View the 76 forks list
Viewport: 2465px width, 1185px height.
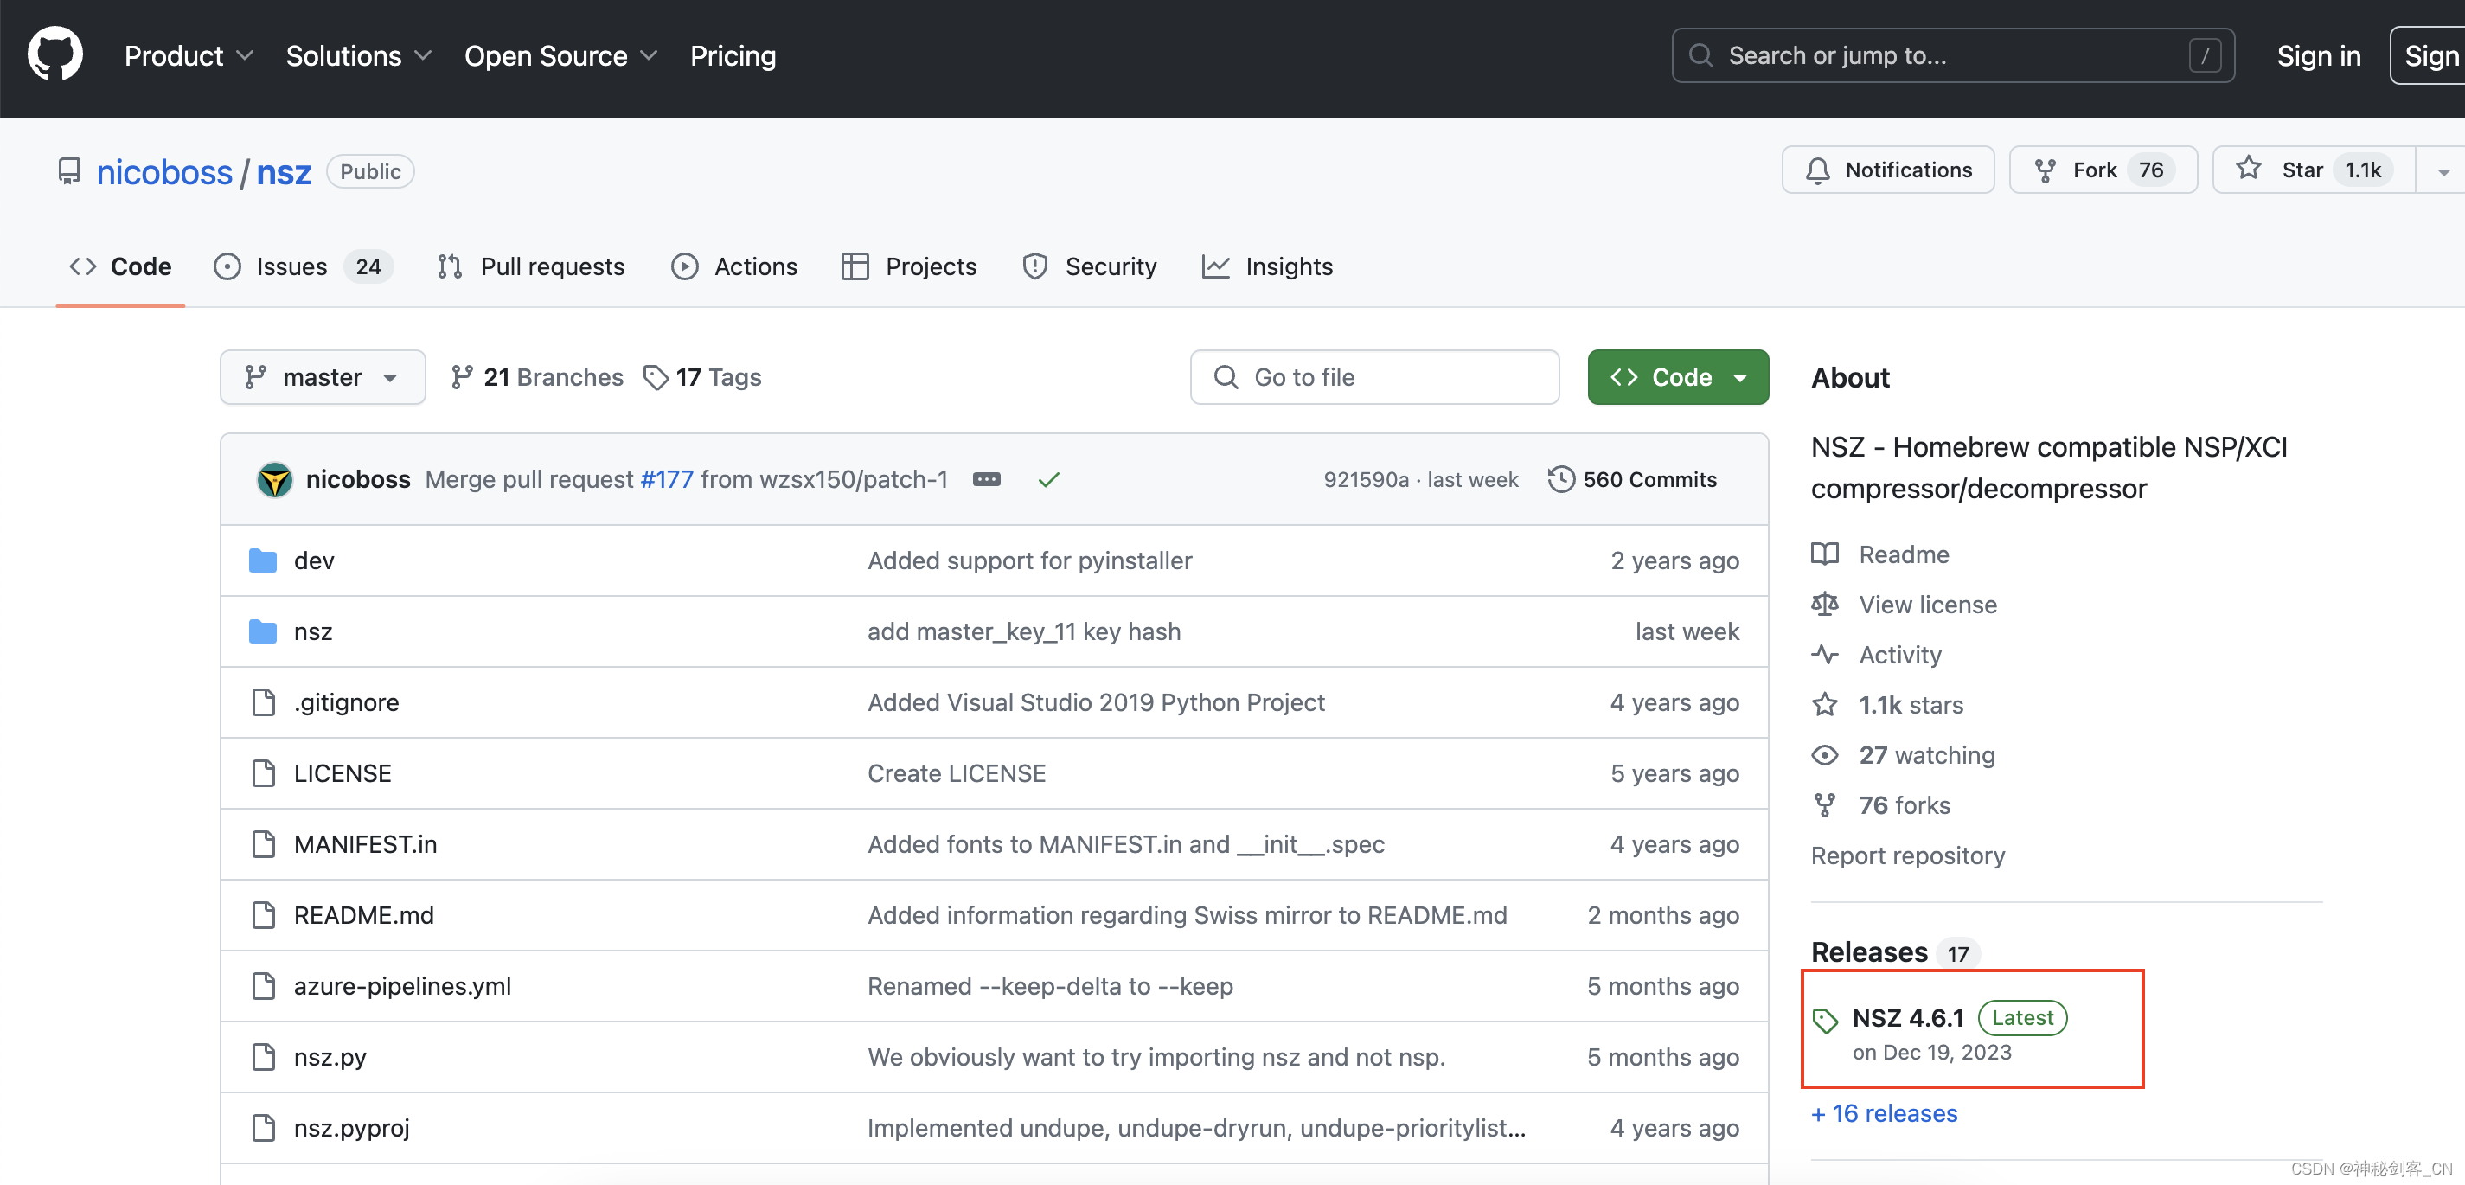[1880, 806]
